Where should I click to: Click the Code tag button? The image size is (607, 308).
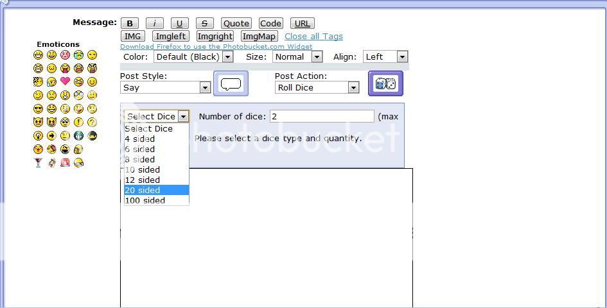(x=270, y=23)
